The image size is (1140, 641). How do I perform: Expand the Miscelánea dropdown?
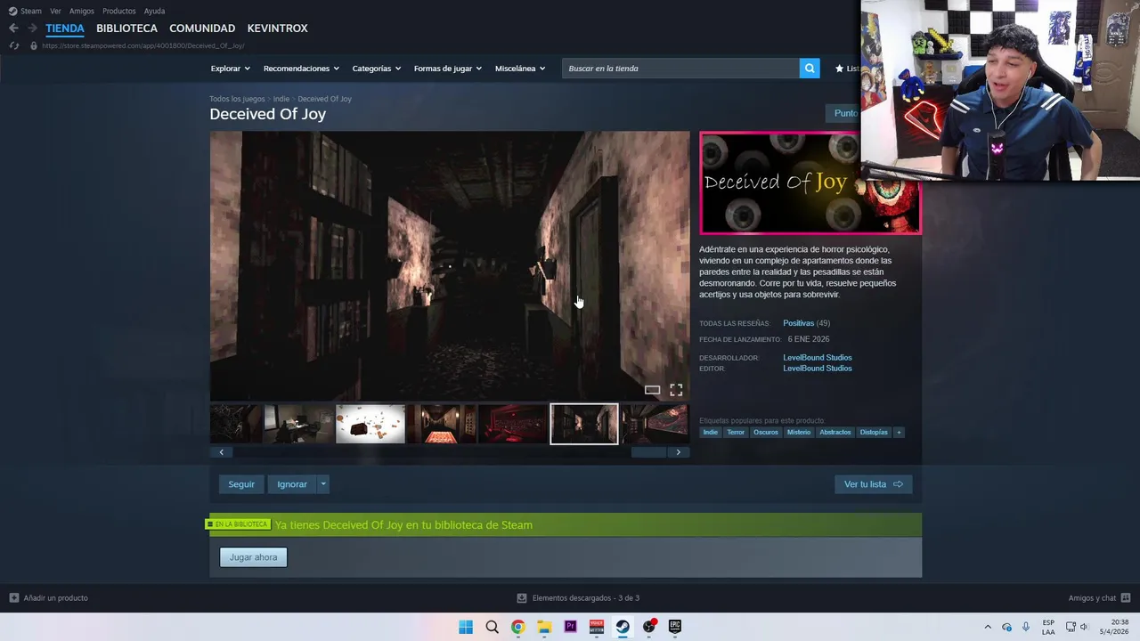pos(520,69)
